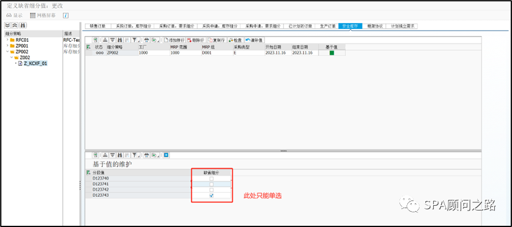512x227 pixels.
Task: Click the ZP002 cell in upper grid
Action: (x=122, y=53)
